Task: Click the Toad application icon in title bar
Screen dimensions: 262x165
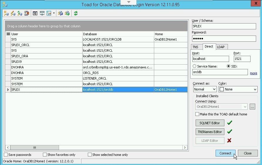Action: pos(5,4)
